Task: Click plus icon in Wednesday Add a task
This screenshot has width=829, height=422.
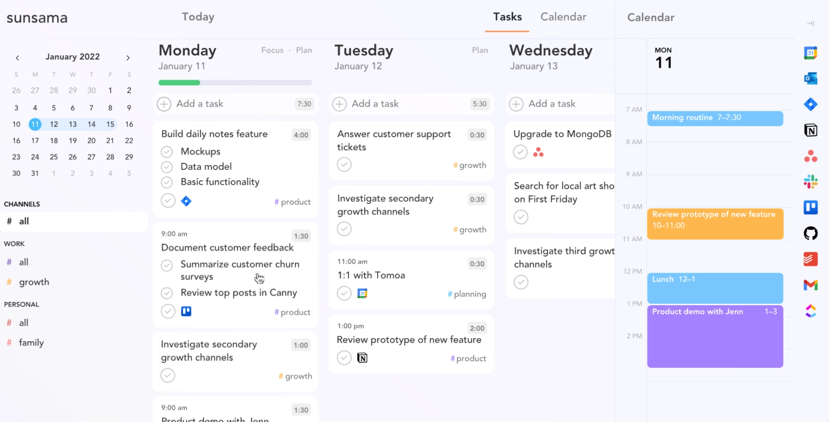Action: 516,104
